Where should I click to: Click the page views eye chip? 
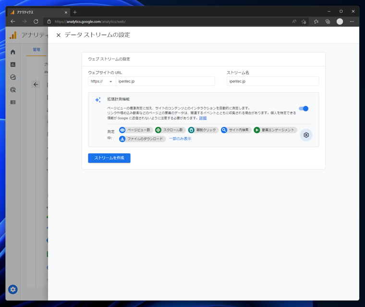tap(136, 130)
